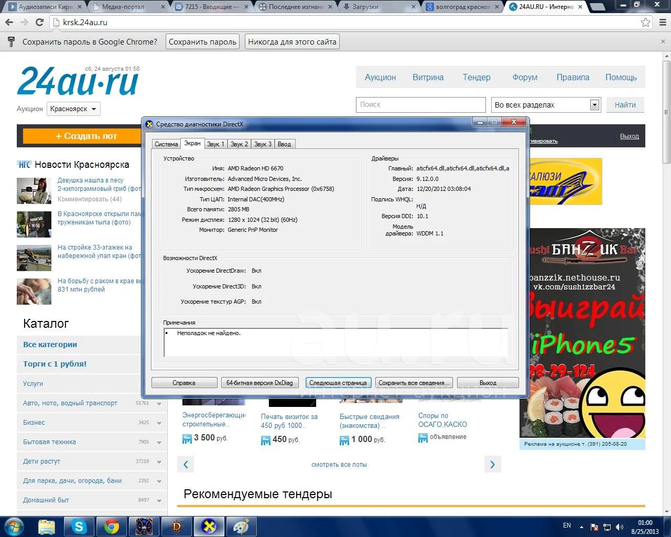
Task: Open Chrome taskbar icon
Action: (x=112, y=527)
